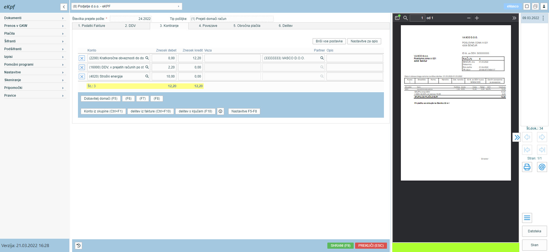The width and height of the screenshot is (549, 252).
Task: Expand the Podšifranti menu
Action: click(35, 49)
